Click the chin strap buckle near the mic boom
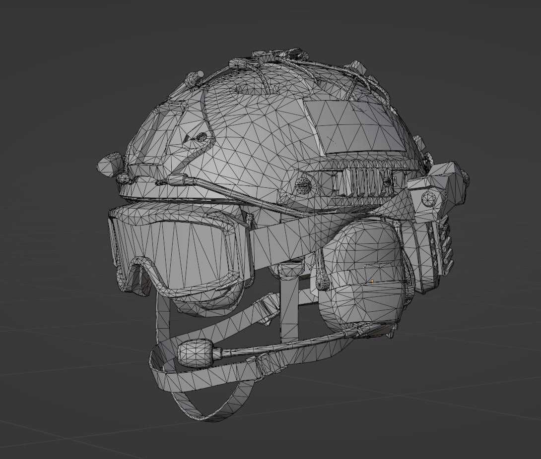The height and width of the screenshot is (459, 541). tap(269, 364)
